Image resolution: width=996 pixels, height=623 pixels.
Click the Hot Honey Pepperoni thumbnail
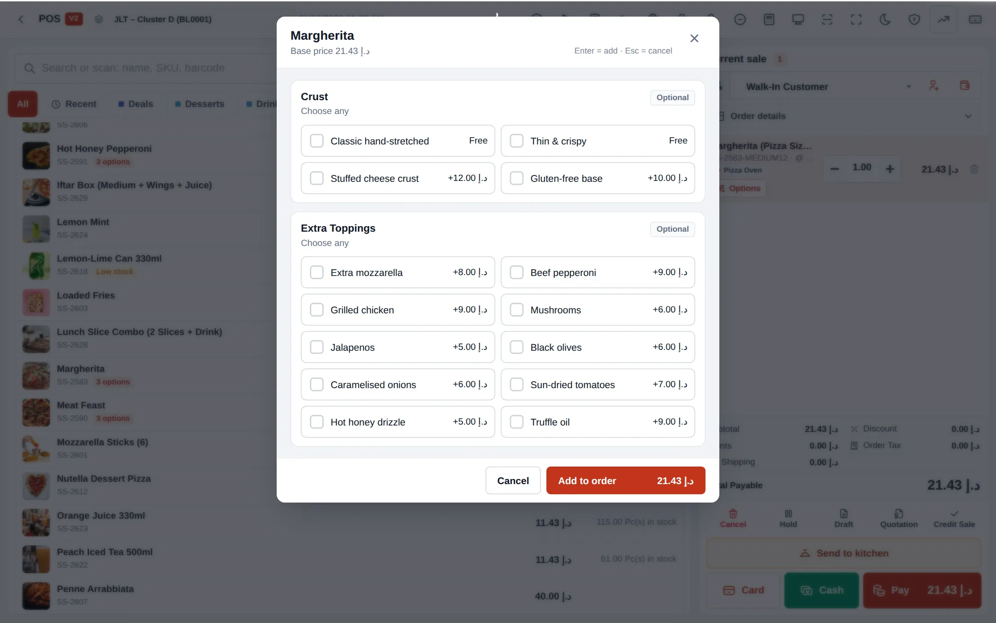pos(36,156)
